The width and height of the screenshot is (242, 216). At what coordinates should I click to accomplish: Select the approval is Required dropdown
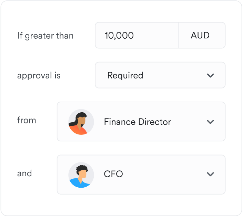(160, 75)
